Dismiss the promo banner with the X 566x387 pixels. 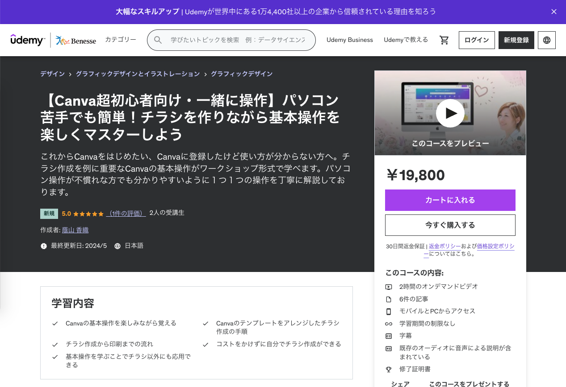553,12
